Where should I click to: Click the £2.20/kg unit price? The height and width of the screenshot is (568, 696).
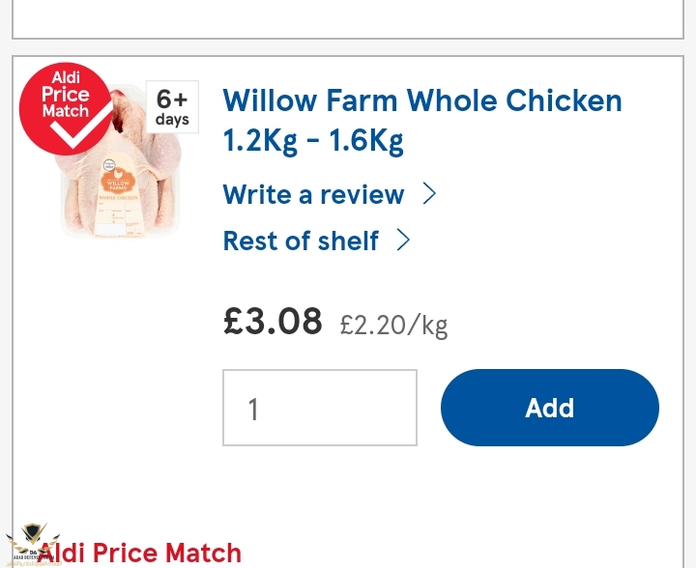[x=393, y=325]
